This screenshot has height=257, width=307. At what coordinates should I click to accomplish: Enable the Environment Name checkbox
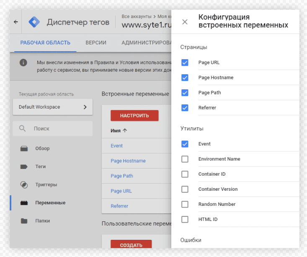[185, 159]
